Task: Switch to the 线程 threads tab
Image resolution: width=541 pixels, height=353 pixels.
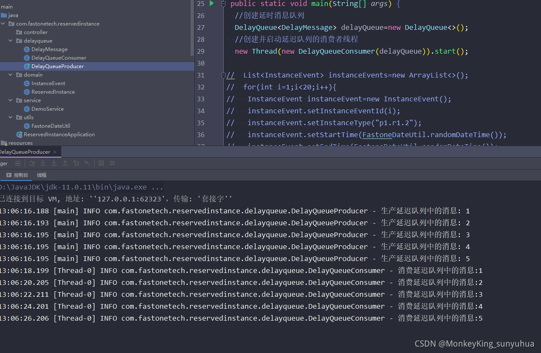Action: 42,175
